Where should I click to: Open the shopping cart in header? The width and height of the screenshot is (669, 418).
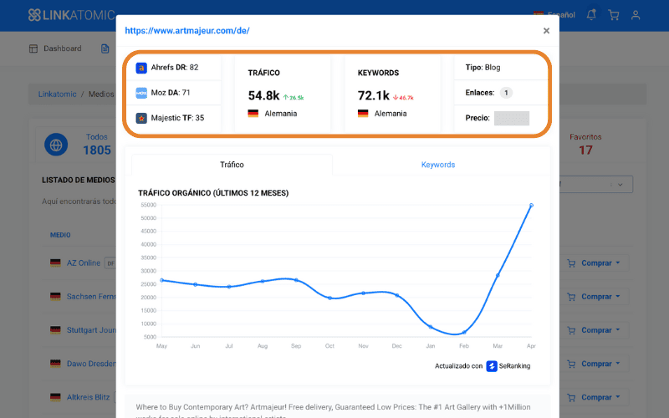614,15
